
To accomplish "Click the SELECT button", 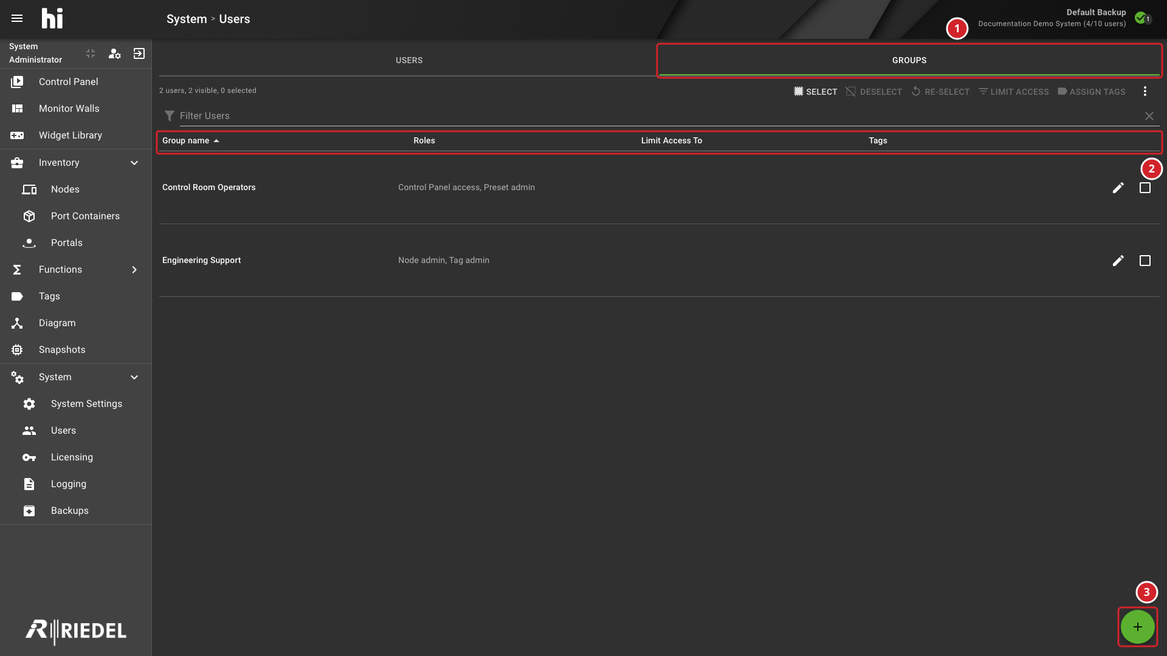I will point(815,92).
